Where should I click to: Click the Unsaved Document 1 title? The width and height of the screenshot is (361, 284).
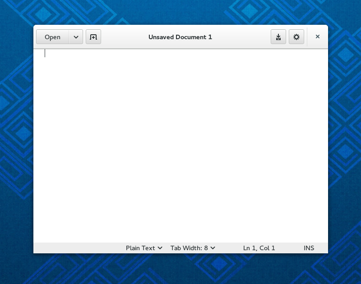pos(180,37)
